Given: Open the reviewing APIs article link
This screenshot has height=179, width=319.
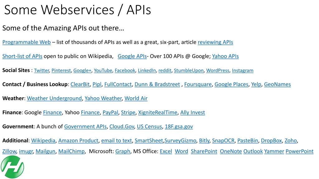Looking at the screenshot, I should click(x=215, y=42).
